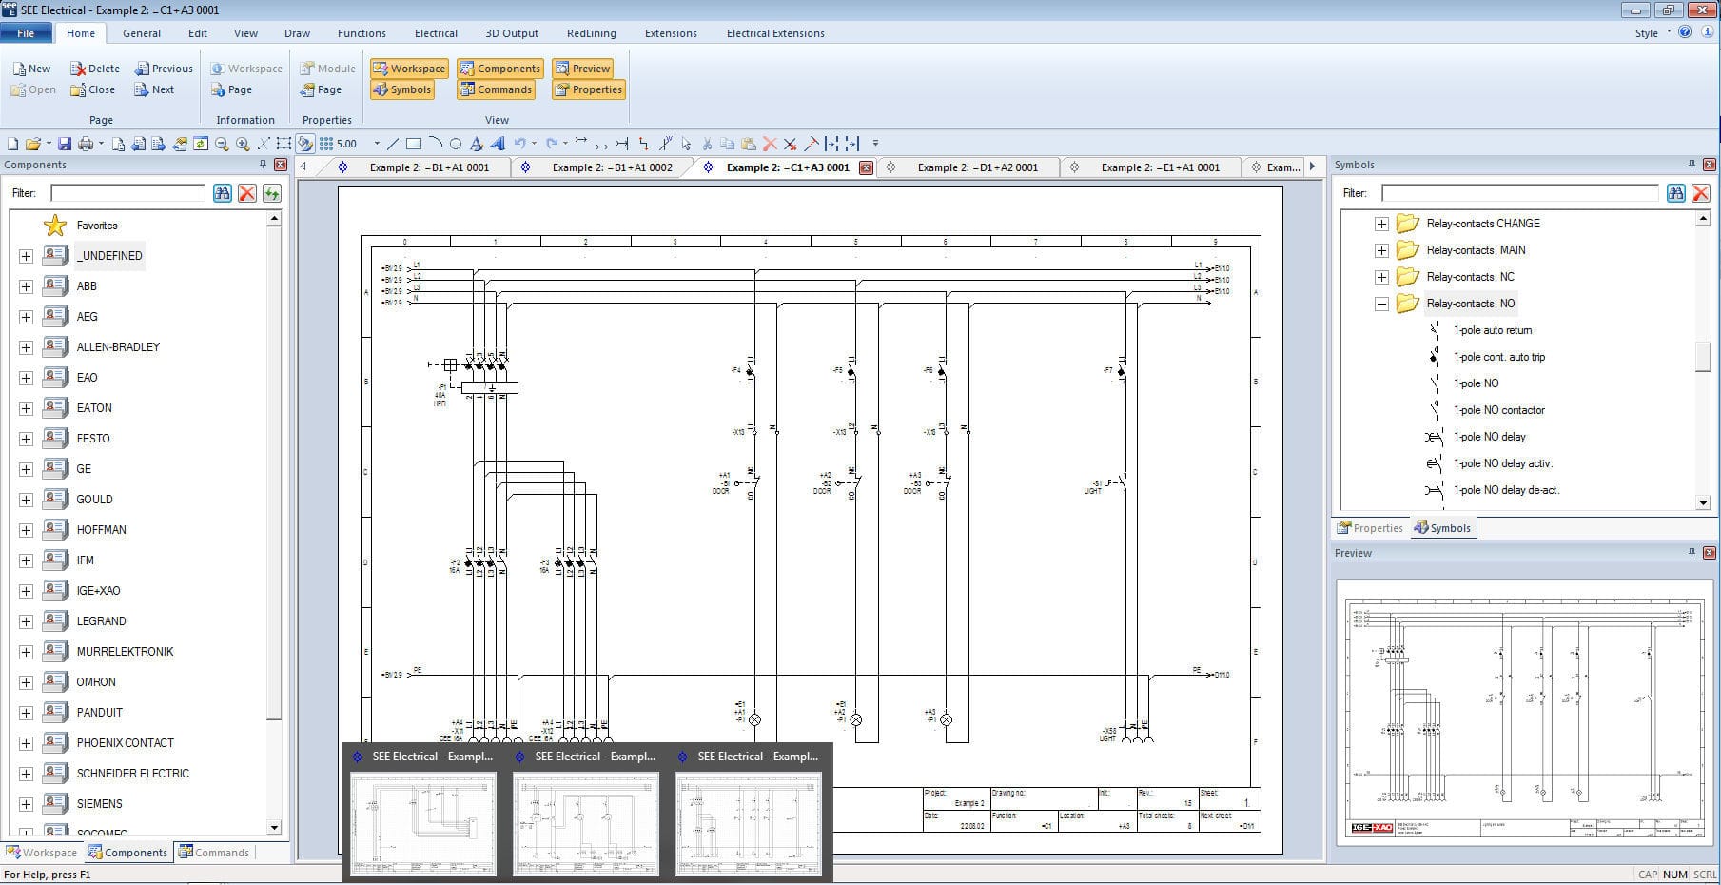Image resolution: width=1721 pixels, height=885 pixels.
Task: Click the binoculars icon beside Symbols filter
Action: (x=1676, y=193)
